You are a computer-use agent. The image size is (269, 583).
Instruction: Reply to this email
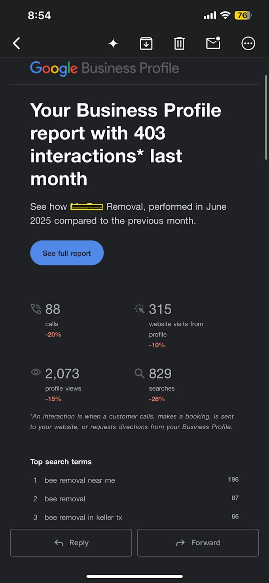point(71,543)
